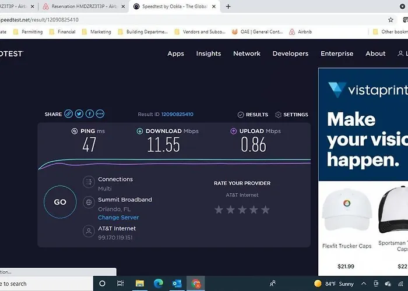Screen dimensions: 408x291
Task: Open the Developers menu
Action: point(290,54)
